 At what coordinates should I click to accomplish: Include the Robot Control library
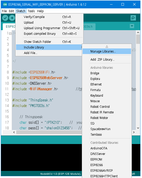click(107, 106)
